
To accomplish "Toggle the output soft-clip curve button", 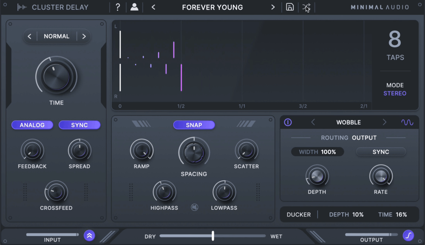I will pos(408,235).
